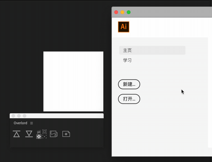Close the Illustrator window with red button

[116, 12]
